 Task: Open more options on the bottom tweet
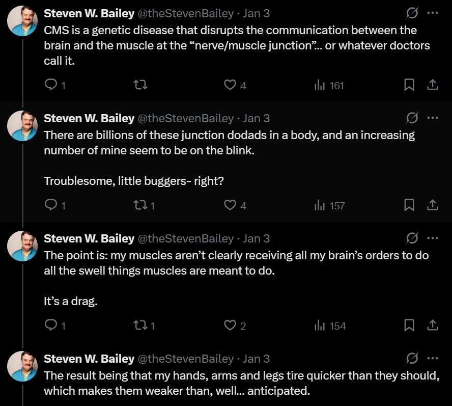434,358
